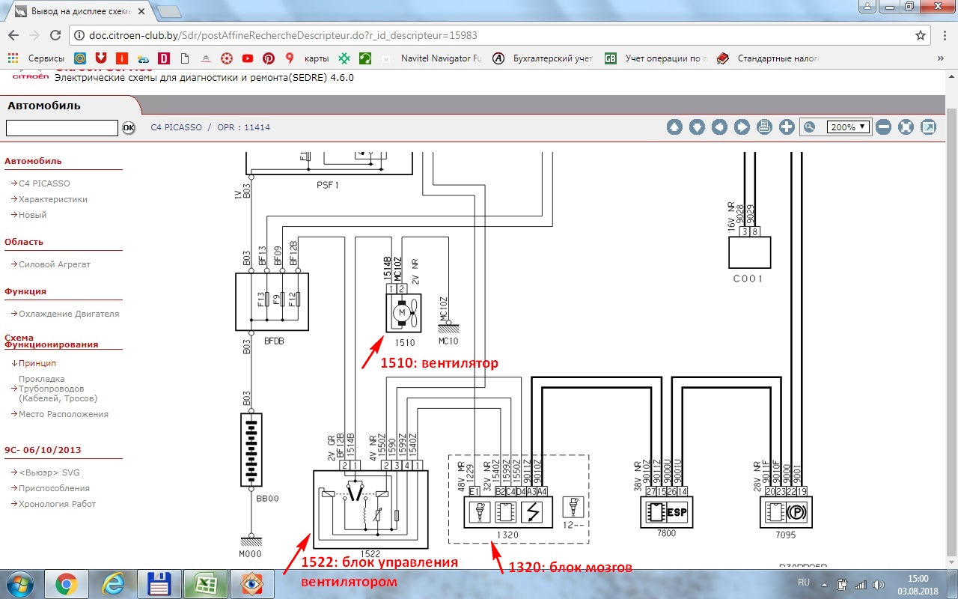
Task: Open Место Расположения link
Action: point(64,414)
